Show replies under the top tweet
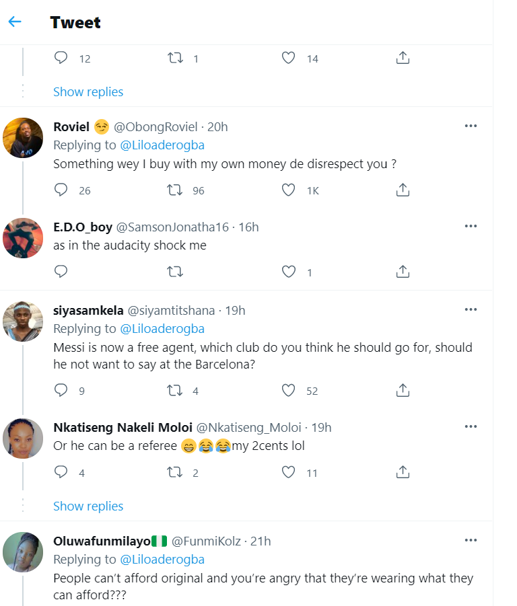Image resolution: width=517 pixels, height=606 pixels. [88, 91]
